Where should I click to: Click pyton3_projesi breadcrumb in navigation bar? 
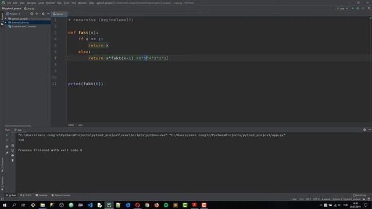click(x=12, y=9)
